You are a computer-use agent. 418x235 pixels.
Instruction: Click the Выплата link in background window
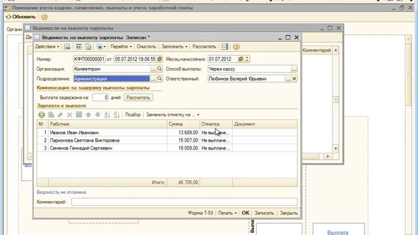[x=338, y=232]
